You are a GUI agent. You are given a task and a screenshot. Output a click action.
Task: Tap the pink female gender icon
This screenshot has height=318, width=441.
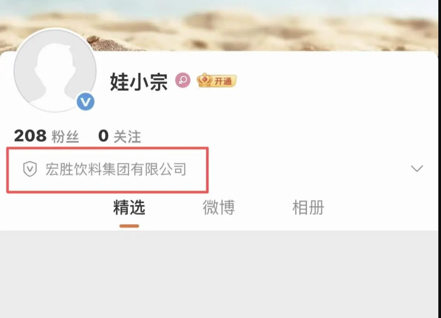point(183,80)
